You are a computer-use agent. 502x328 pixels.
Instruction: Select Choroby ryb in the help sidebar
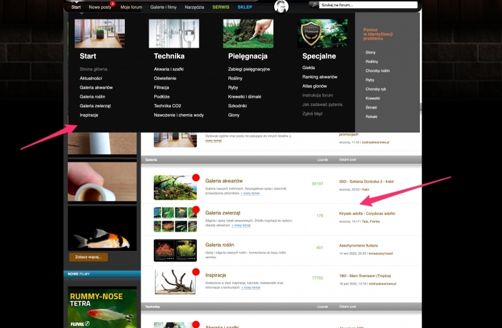tap(375, 89)
